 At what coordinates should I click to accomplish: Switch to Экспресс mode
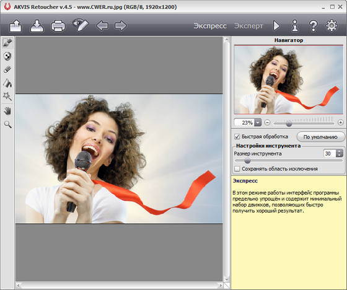[210, 26]
